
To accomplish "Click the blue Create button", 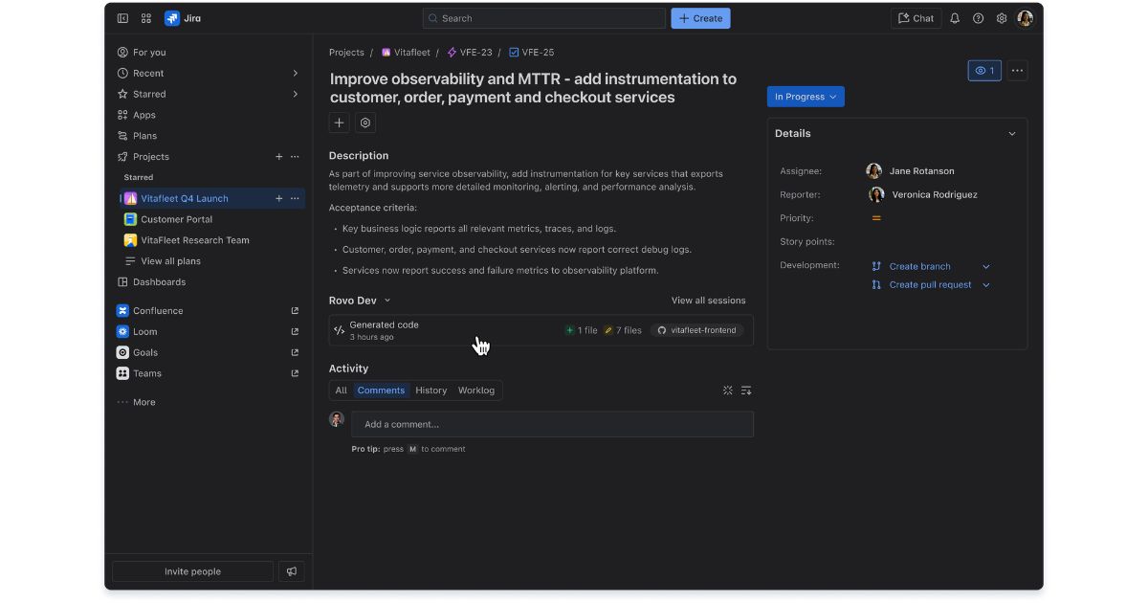I will pos(700,18).
